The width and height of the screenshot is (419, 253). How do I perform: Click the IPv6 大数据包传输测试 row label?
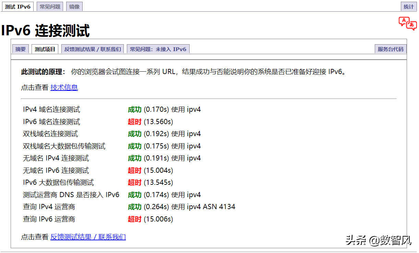click(x=58, y=182)
